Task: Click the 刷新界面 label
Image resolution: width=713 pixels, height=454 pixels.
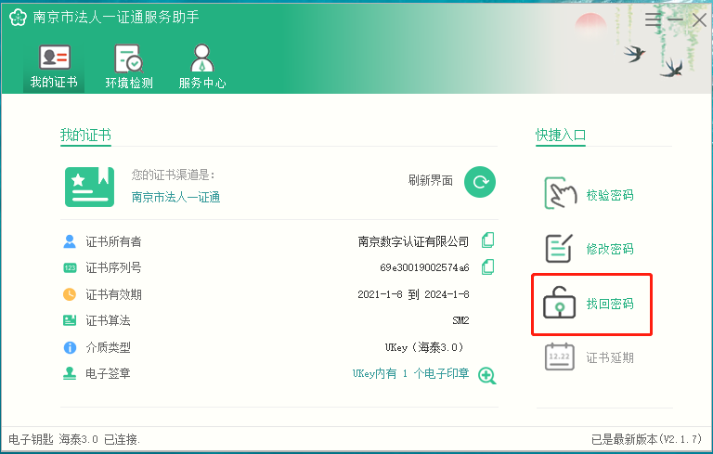Action: pos(431,181)
